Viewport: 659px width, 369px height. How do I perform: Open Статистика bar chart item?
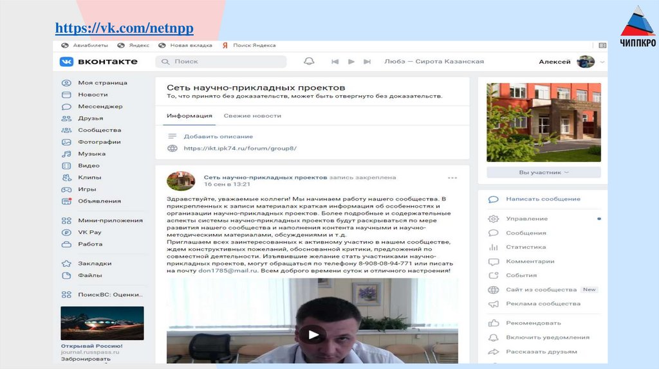526,248
